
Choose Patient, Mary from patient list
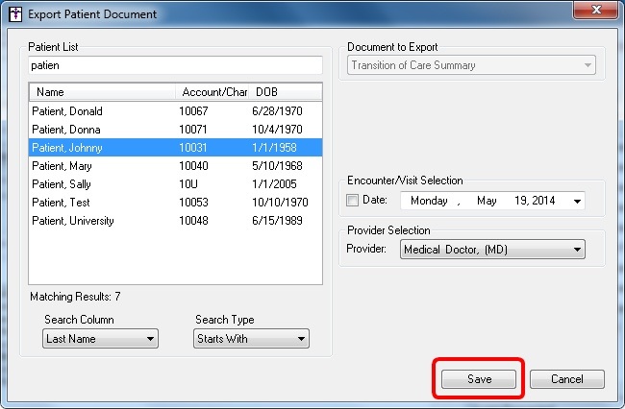[62, 166]
